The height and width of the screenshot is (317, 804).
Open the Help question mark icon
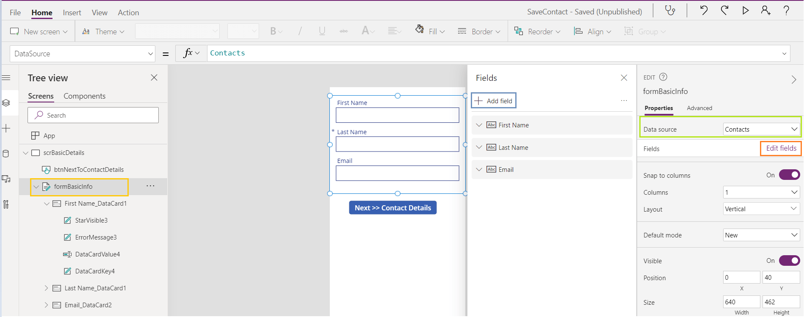[786, 10]
